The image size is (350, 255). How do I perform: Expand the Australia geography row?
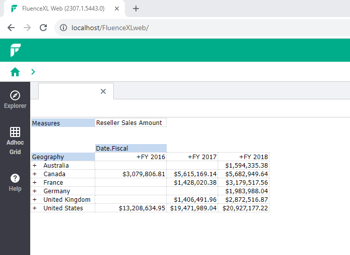point(35,165)
